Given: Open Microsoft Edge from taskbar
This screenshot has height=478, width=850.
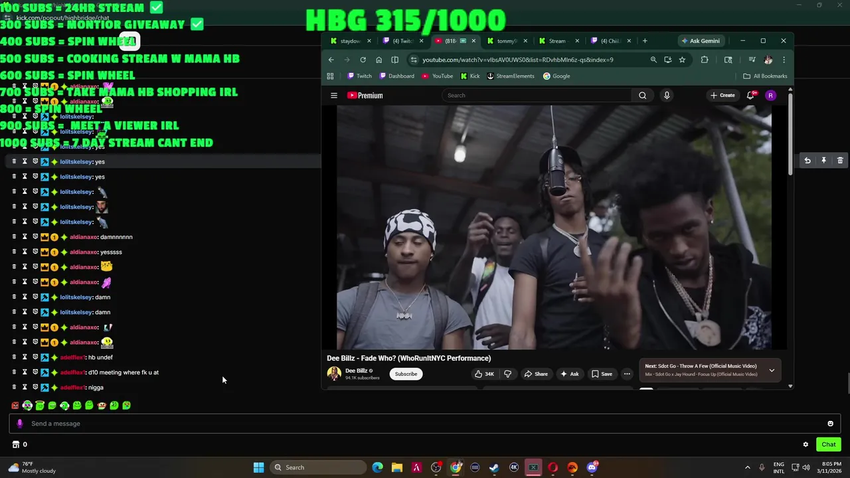Looking at the screenshot, I should (x=377, y=467).
